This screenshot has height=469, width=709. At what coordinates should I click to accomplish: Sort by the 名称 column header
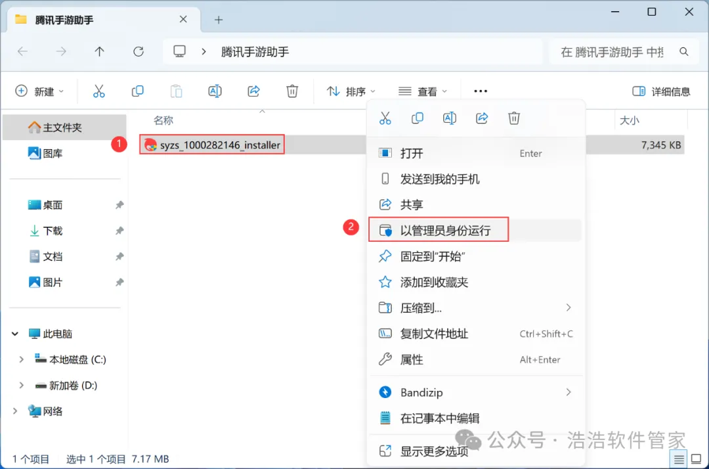163,120
